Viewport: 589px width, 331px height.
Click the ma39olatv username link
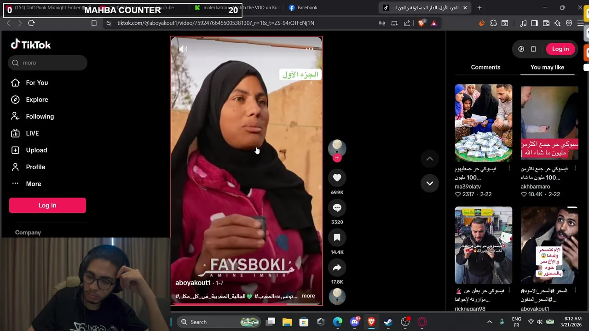pyautogui.click(x=468, y=187)
